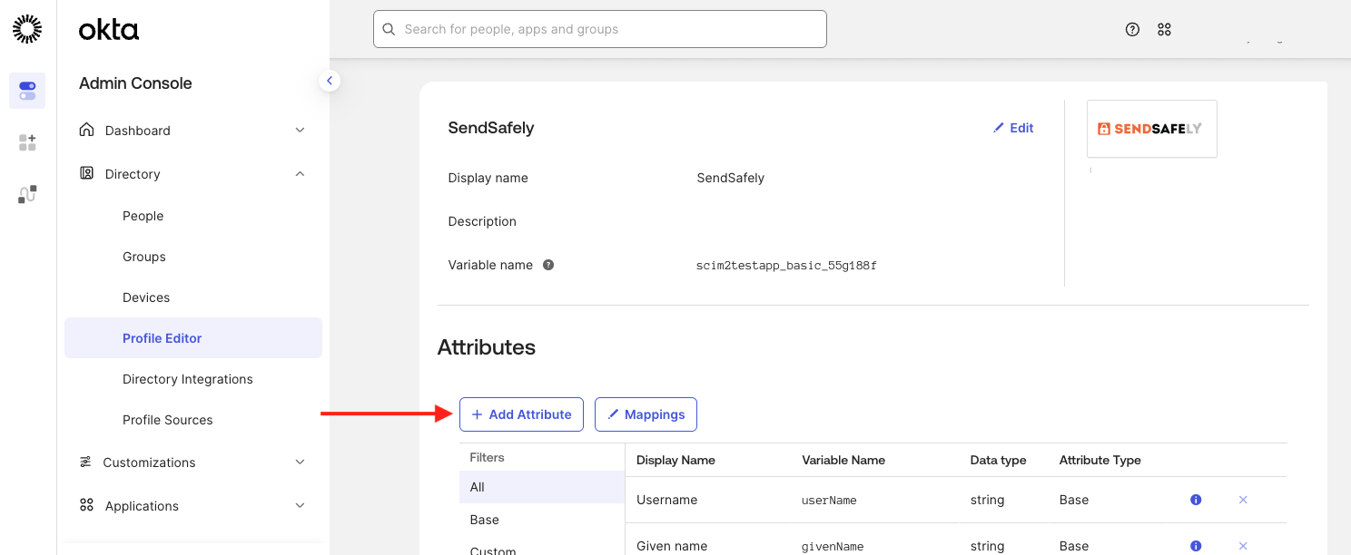
Task: Edit the SendSafely profile details
Action: point(1013,128)
